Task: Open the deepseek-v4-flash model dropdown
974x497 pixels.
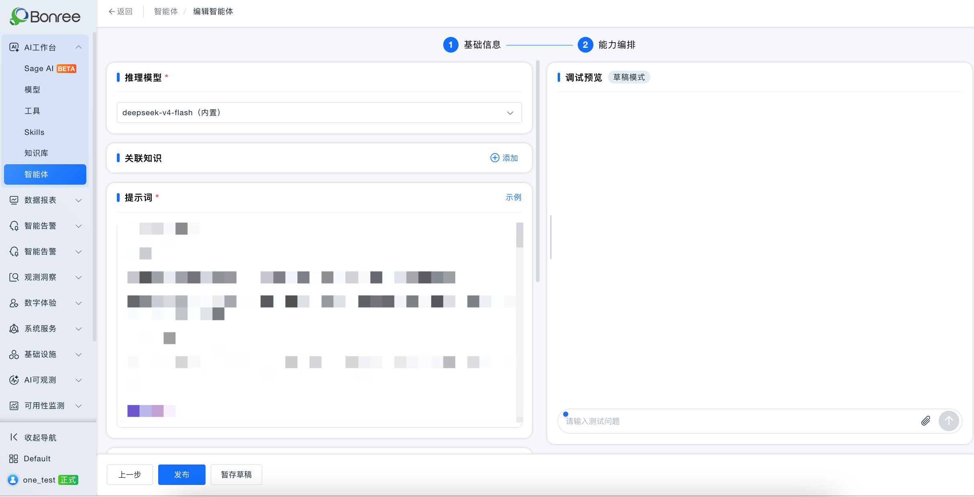Action: coord(319,113)
